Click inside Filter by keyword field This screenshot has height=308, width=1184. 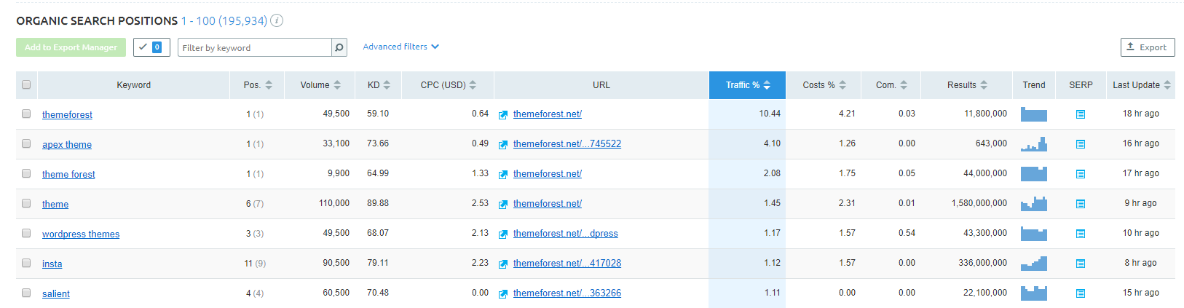coord(254,47)
